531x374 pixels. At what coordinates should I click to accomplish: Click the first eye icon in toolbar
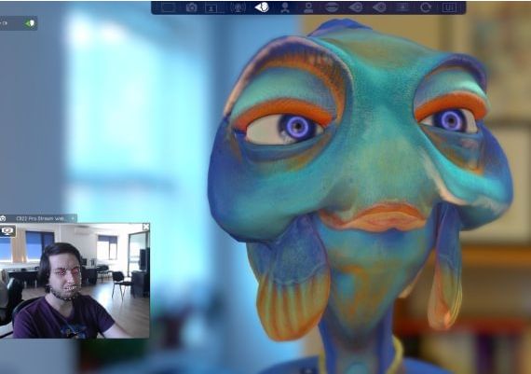click(x=356, y=7)
